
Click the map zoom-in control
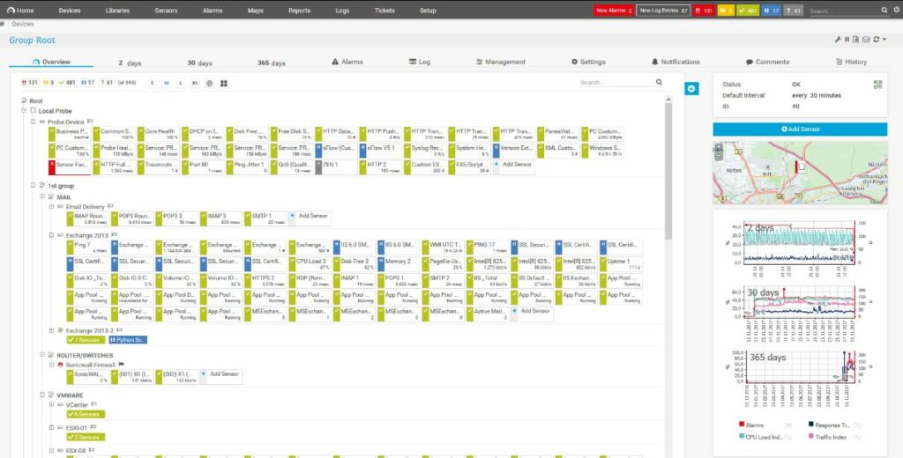click(719, 147)
